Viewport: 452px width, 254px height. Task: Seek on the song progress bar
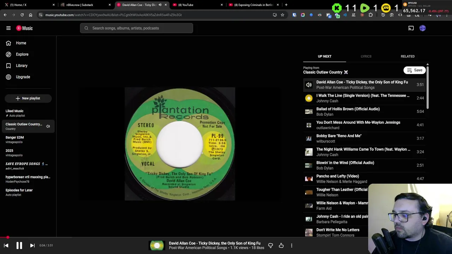pos(226,237)
